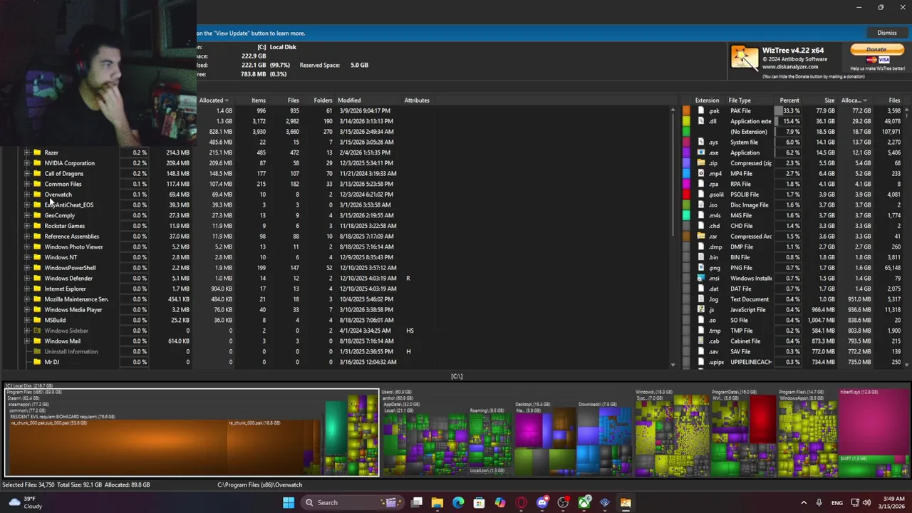Click the Uninstall Information folder icon
912x513 pixels.
[37, 352]
